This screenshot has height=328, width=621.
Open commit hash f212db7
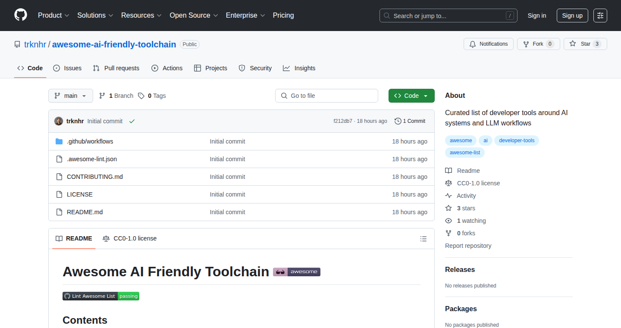[343, 121]
